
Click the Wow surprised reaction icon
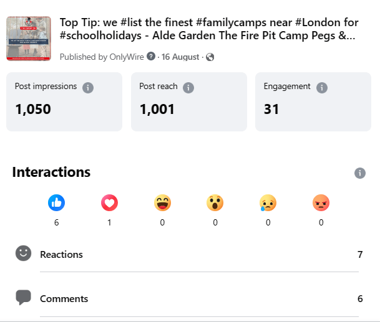click(x=215, y=203)
